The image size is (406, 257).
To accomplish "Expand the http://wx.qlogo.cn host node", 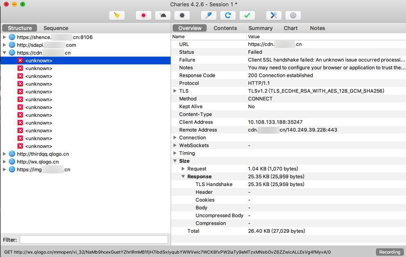I will (x=5, y=161).
